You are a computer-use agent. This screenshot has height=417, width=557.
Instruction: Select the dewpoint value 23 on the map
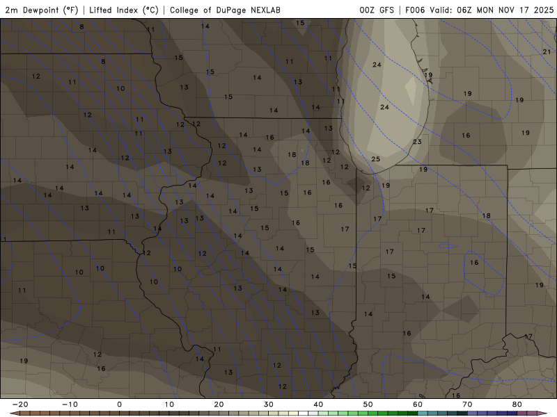(417, 142)
